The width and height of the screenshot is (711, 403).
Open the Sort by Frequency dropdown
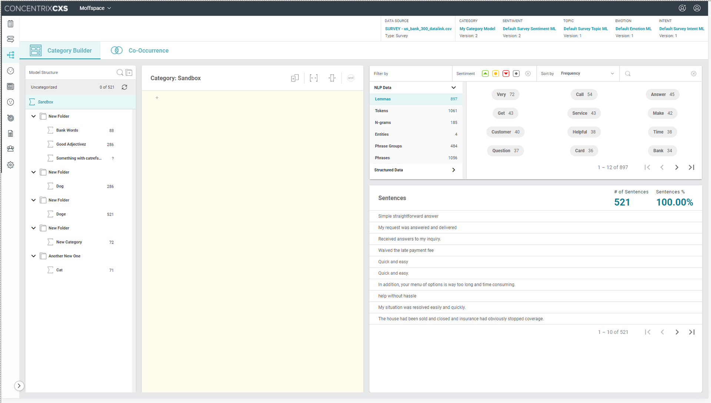point(587,74)
